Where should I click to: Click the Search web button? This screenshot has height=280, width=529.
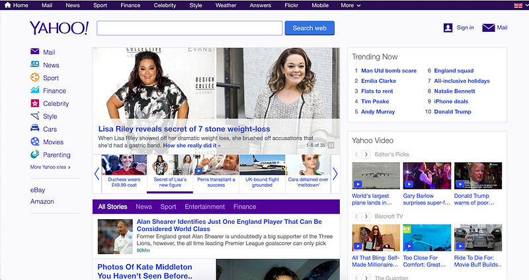pyautogui.click(x=309, y=28)
